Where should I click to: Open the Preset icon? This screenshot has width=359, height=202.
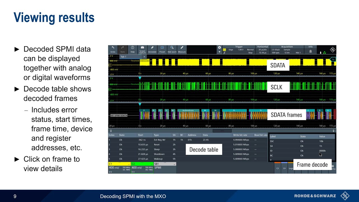(162, 49)
